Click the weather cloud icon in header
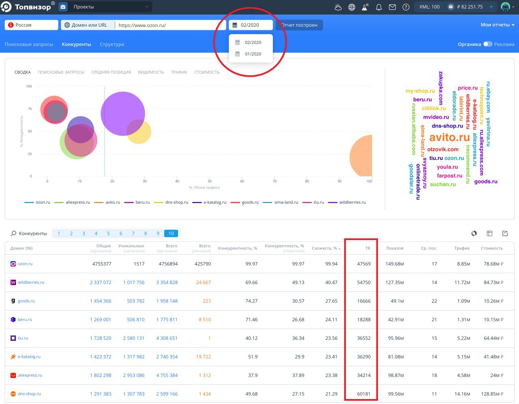The height and width of the screenshot is (404, 519). coord(338,7)
